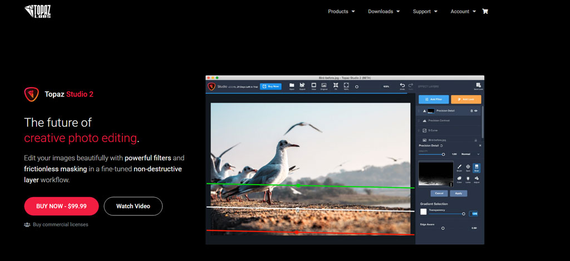Screen dimensions: 570x261
Task: Click the Add Filter button
Action: pyautogui.click(x=434, y=99)
